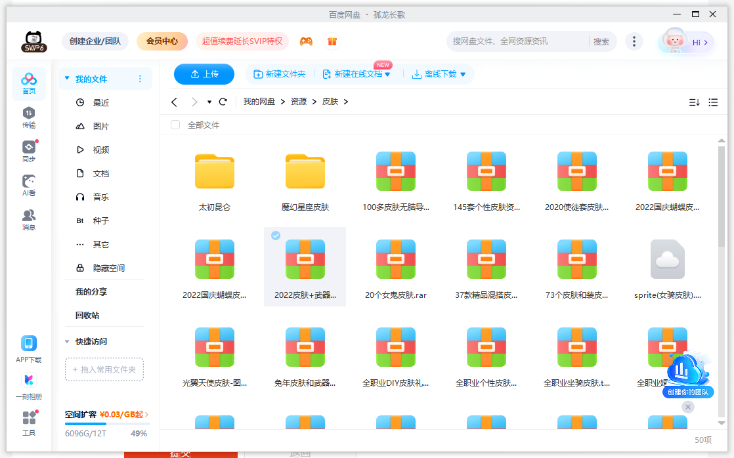The width and height of the screenshot is (734, 458).
Task: Click the 工具 (Tools) sidebar icon
Action: pyautogui.click(x=29, y=423)
